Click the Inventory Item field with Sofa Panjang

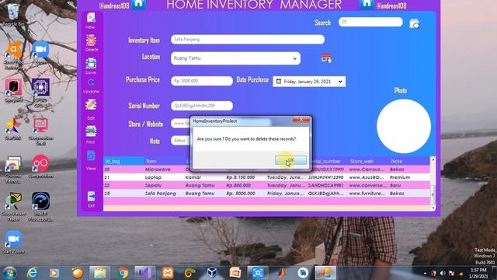[x=248, y=40]
